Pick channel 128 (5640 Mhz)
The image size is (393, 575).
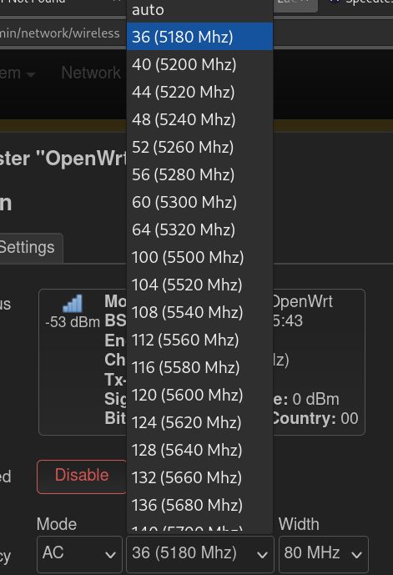coord(199,450)
